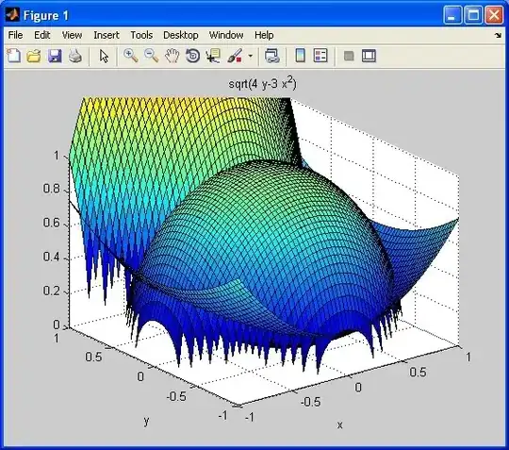Enable the Pan hand tool
The width and height of the screenshot is (509, 450).
tap(172, 56)
